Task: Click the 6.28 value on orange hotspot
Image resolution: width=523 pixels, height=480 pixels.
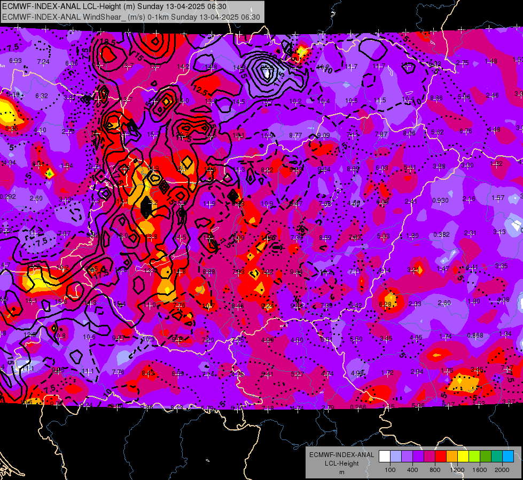Action: 385,305
